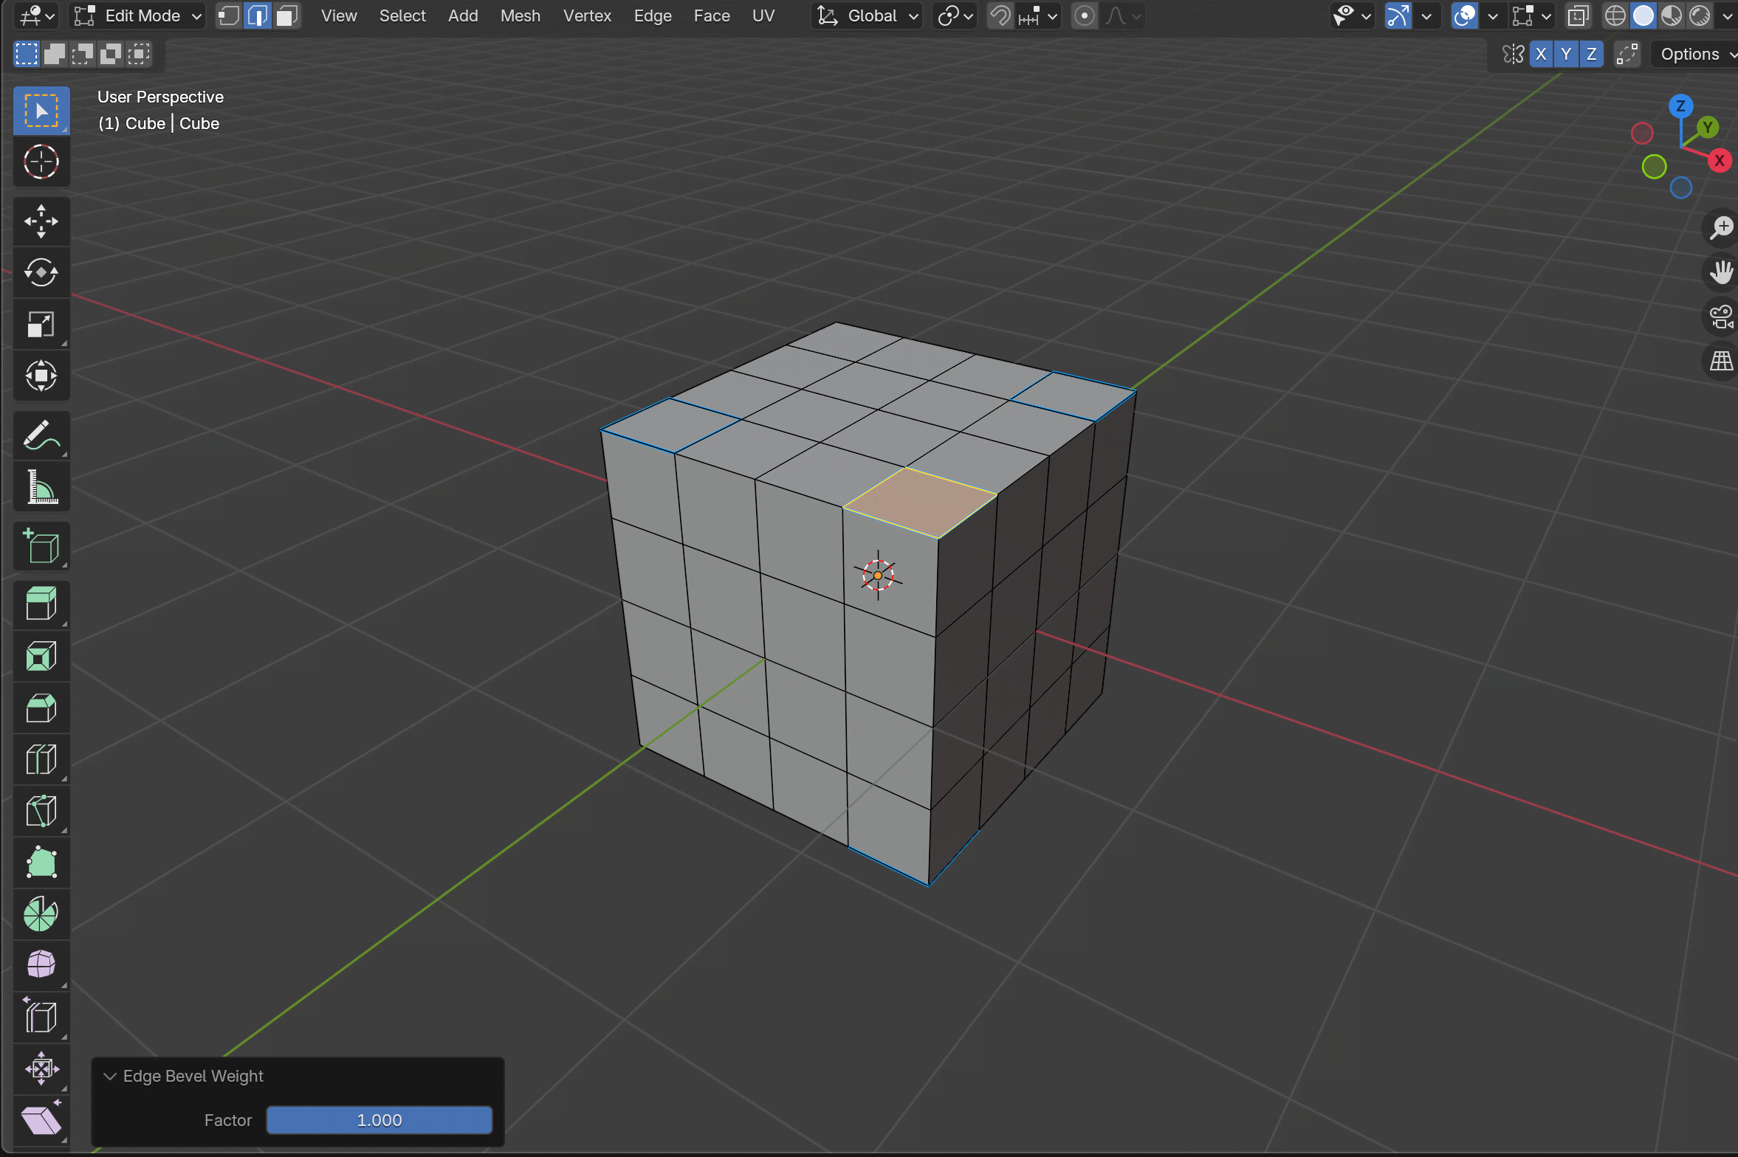Select the Annotate pencil tool
This screenshot has height=1157, width=1738.
(41, 435)
